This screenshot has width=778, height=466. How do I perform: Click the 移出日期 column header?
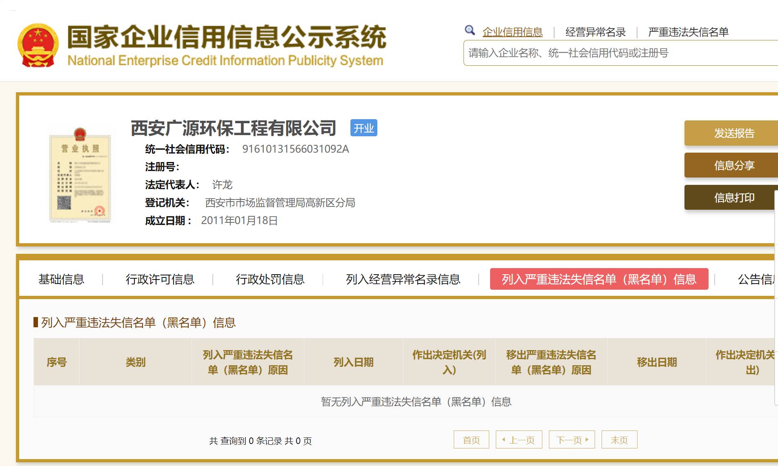click(x=657, y=362)
